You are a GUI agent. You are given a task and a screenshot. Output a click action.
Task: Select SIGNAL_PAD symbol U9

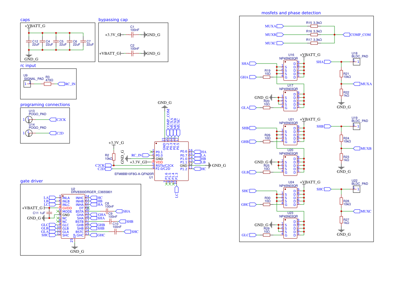pos(27,84)
